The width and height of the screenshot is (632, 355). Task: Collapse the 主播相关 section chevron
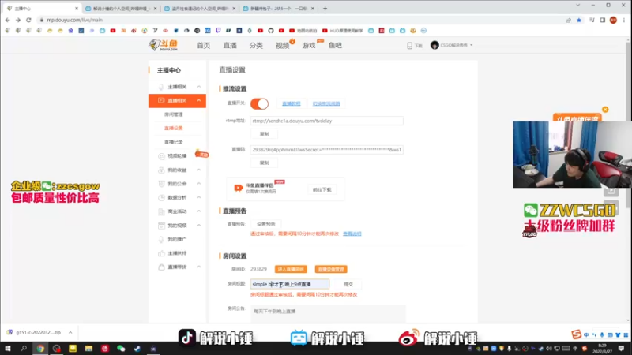pyautogui.click(x=199, y=87)
